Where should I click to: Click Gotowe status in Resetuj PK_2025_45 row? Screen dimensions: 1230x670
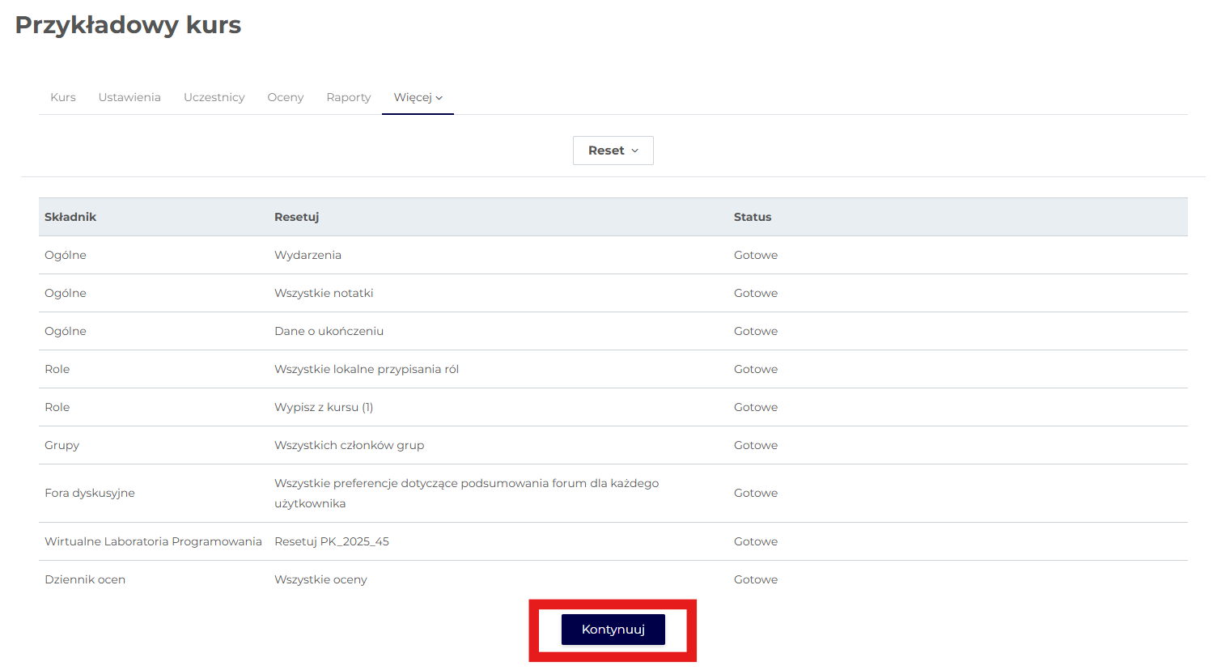pos(756,541)
